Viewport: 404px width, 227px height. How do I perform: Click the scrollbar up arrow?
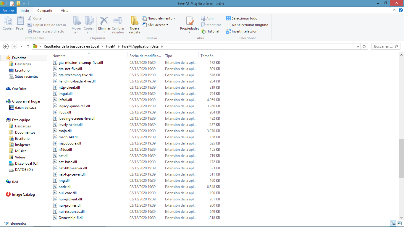click(401, 55)
